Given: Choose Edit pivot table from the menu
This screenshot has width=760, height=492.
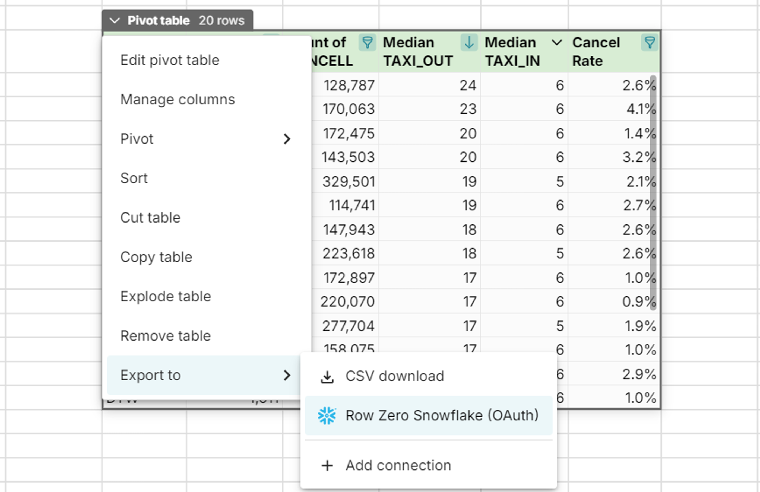Looking at the screenshot, I should 207,60.
